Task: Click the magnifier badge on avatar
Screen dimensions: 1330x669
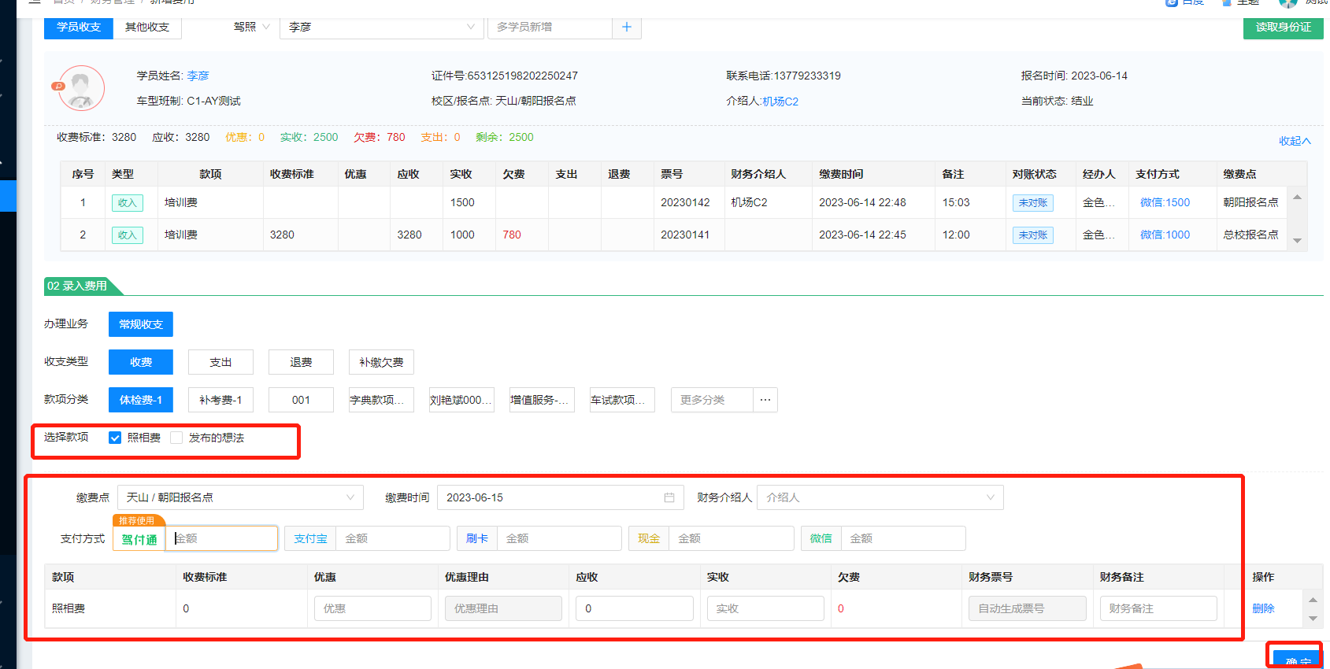Action: 58,87
